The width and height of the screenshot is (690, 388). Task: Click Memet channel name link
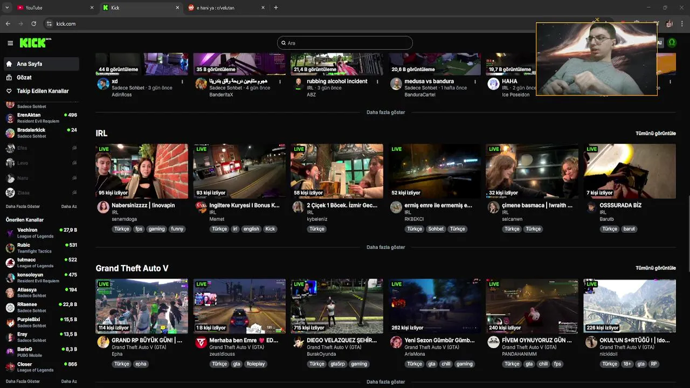coord(217,219)
